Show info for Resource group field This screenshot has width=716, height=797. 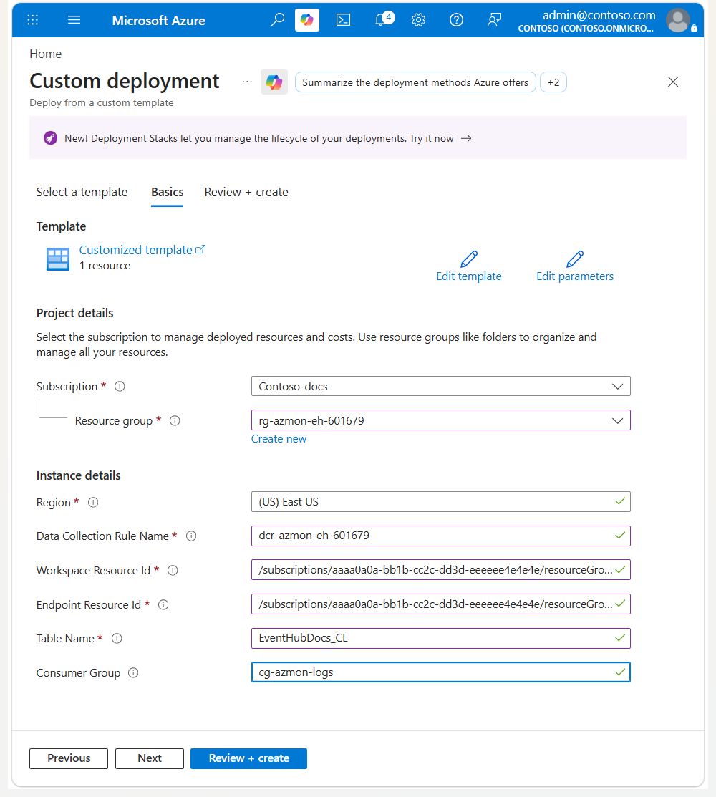[175, 421]
